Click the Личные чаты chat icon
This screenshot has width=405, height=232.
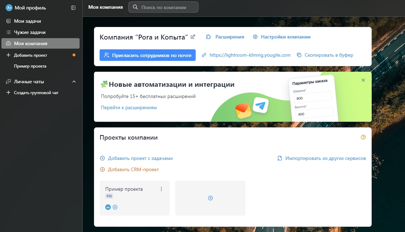(8, 82)
